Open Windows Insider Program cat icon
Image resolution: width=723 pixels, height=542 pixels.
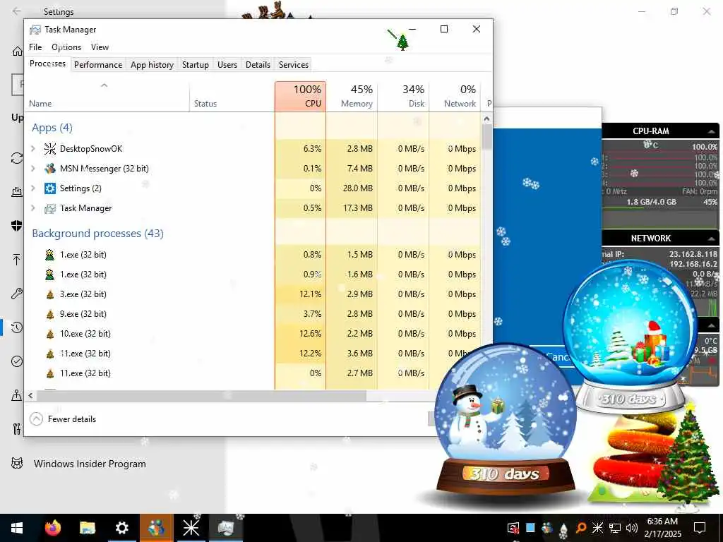coord(17,463)
